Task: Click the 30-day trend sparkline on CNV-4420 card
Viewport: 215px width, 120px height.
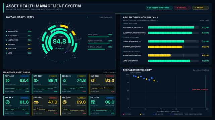Action: click(x=45, y=110)
